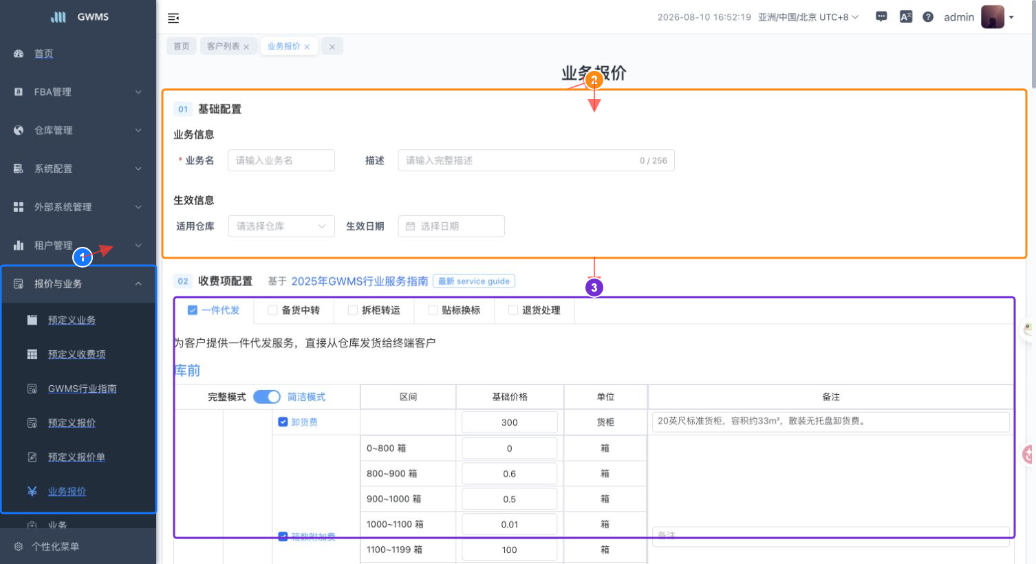The image size is (1036, 564).
Task: Click the language translation icon
Action: tap(906, 17)
